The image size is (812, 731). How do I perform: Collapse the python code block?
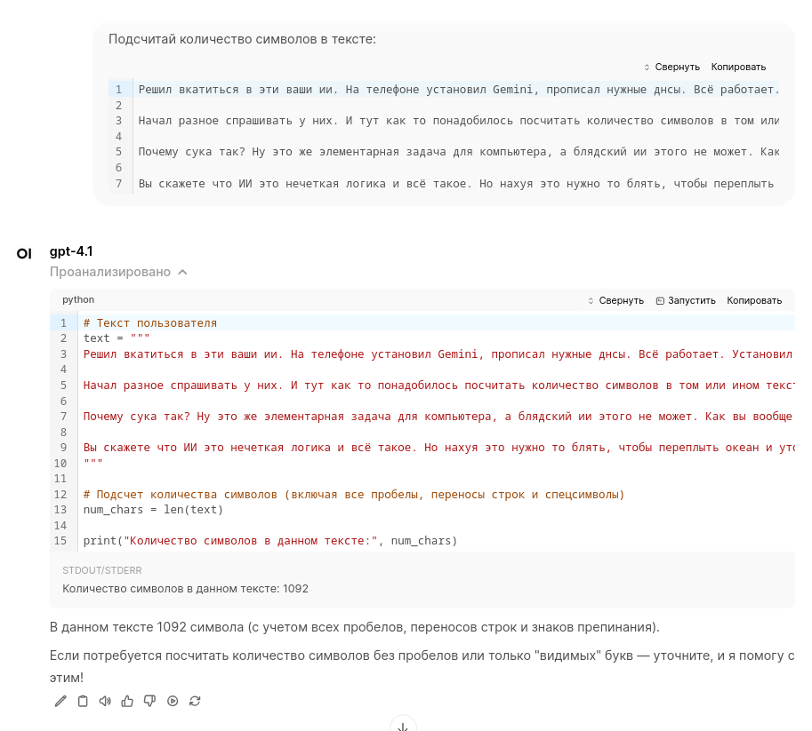[615, 300]
